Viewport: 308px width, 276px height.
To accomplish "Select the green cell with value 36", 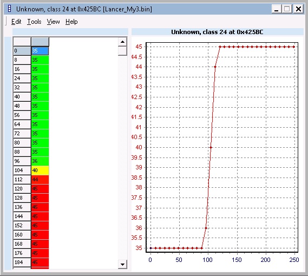I will pyautogui.click(x=40, y=161).
